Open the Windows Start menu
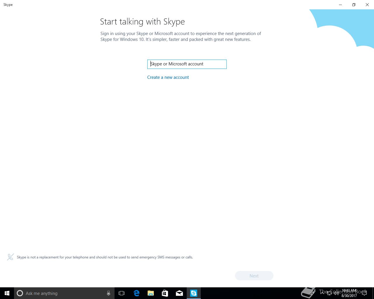The width and height of the screenshot is (374, 299). 7,293
